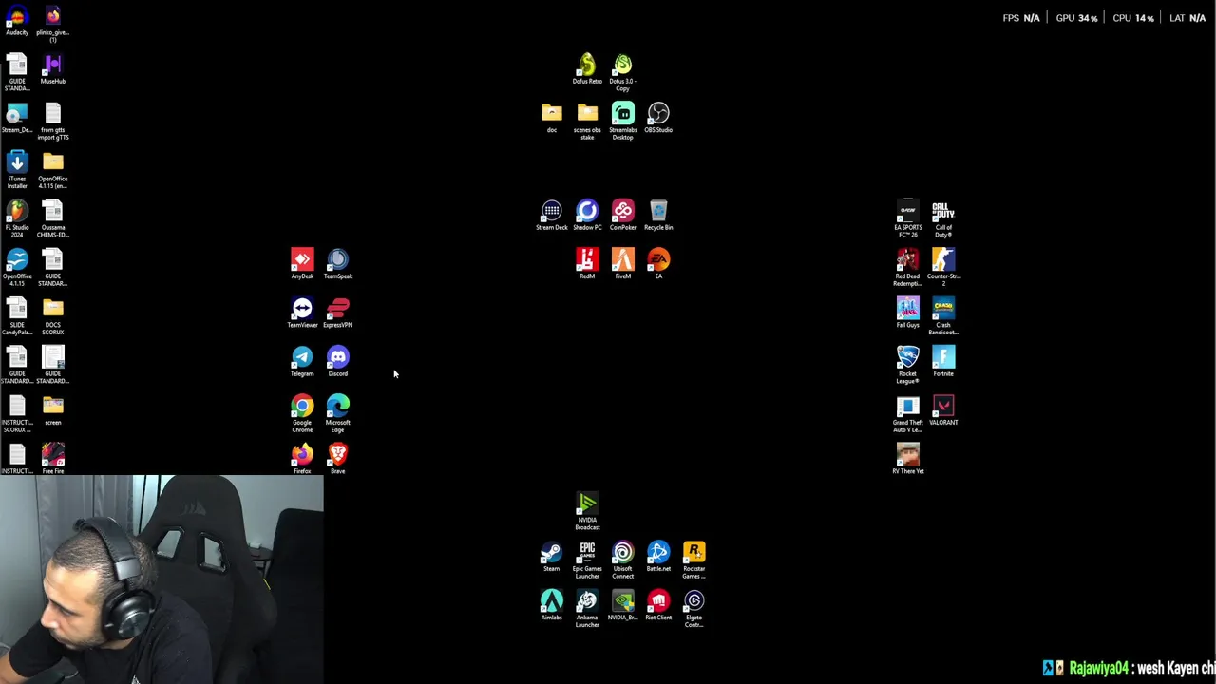This screenshot has width=1216, height=684.
Task: Launch AnyDesk from the desktop
Action: [302, 264]
